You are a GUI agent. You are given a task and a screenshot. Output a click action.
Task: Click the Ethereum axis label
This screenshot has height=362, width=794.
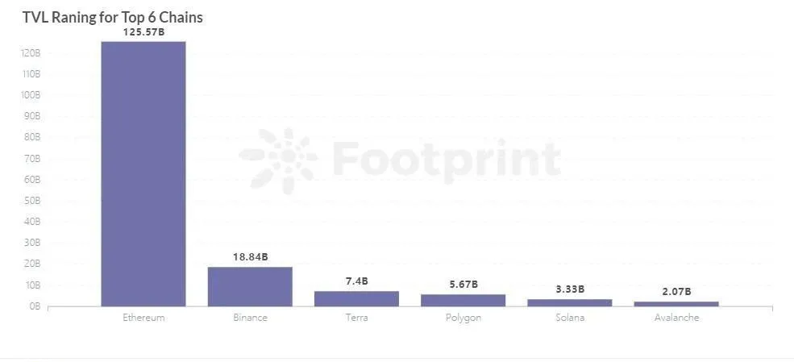143,318
